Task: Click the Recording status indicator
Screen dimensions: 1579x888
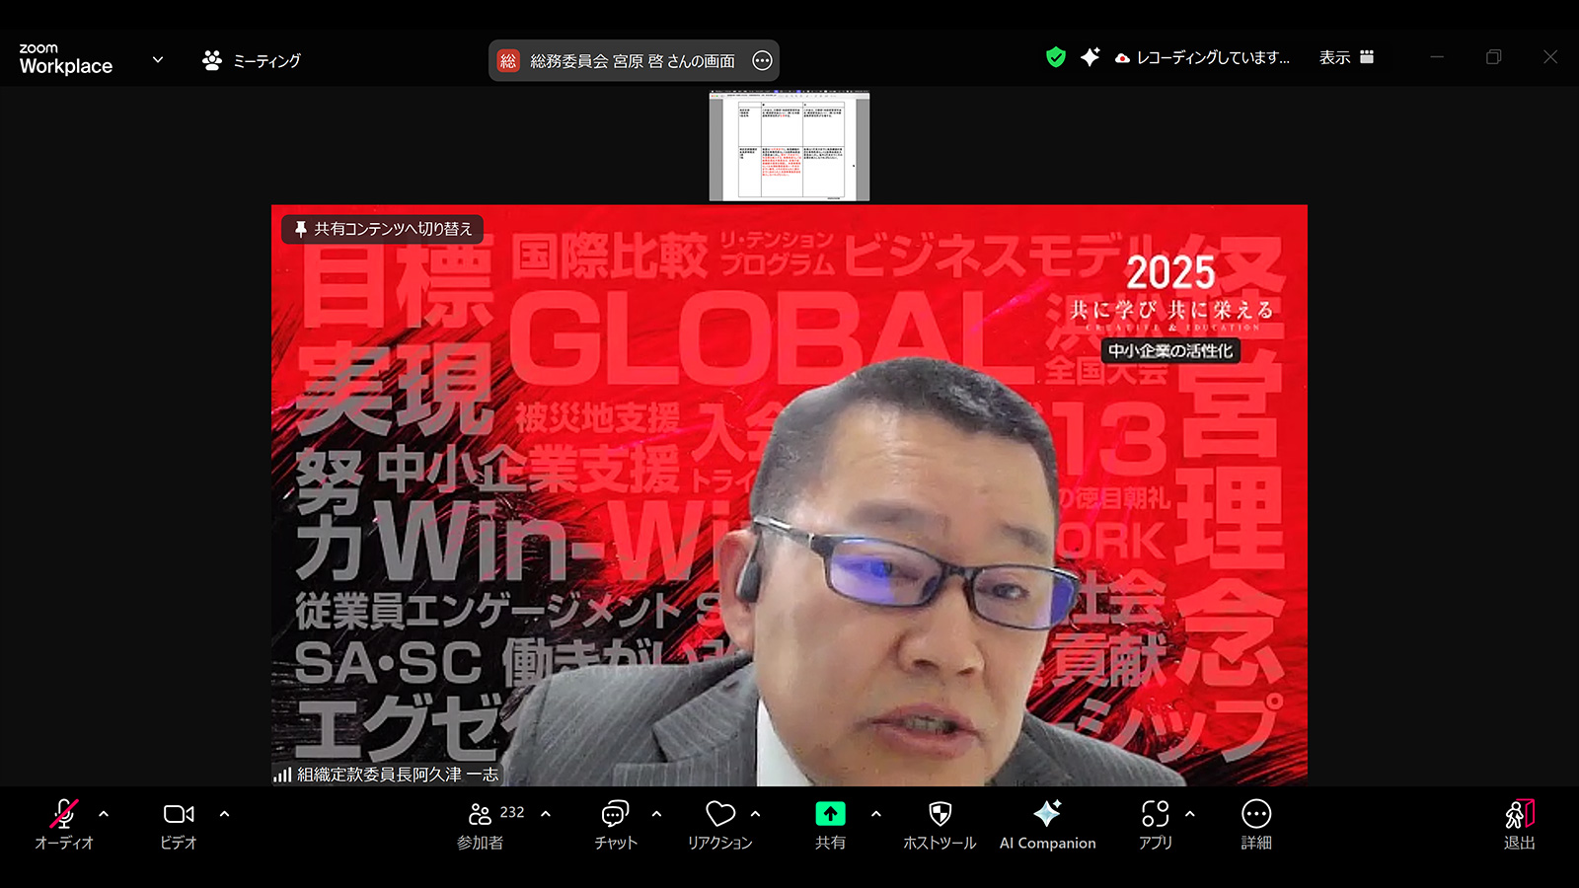Action: coord(1202,57)
